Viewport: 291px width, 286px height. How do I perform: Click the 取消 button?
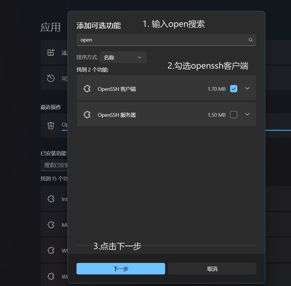212,269
